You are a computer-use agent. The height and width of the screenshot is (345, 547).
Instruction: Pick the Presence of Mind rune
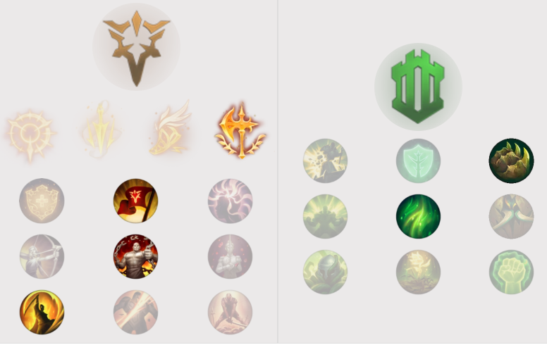click(230, 201)
